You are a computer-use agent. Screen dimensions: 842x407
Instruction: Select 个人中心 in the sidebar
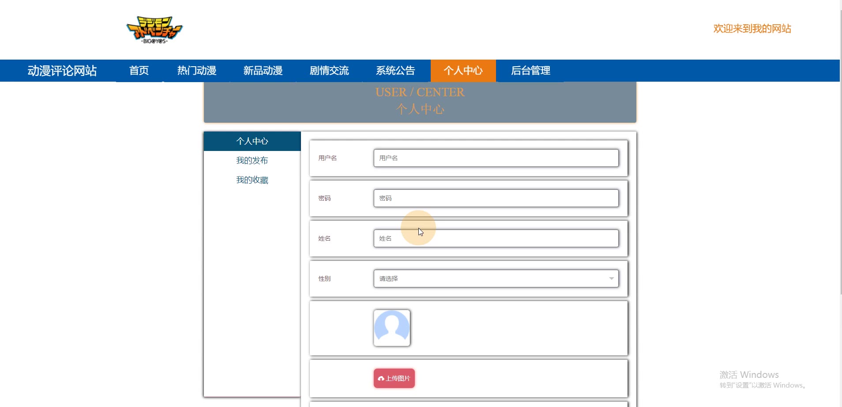pyautogui.click(x=252, y=141)
